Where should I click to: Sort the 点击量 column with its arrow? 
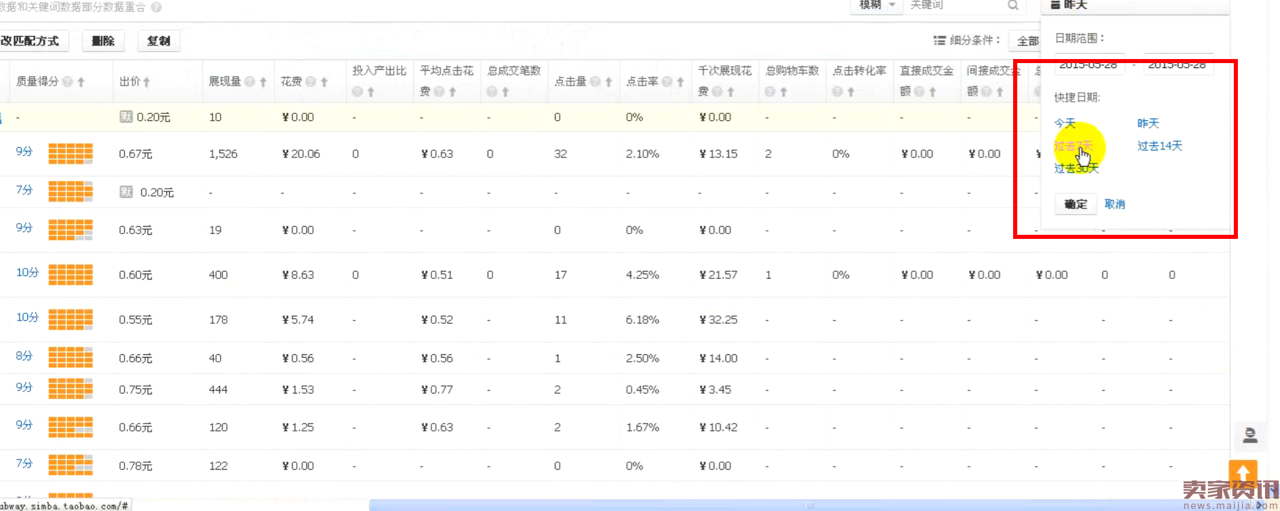point(608,81)
